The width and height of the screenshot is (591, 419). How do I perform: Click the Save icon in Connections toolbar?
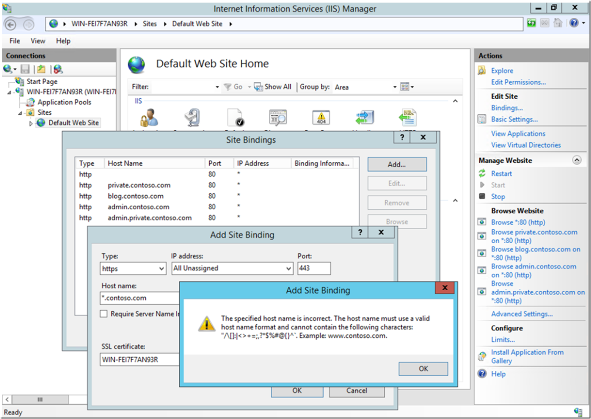(25, 69)
